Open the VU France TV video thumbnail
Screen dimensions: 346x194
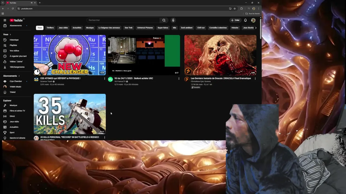pyautogui.click(x=144, y=55)
